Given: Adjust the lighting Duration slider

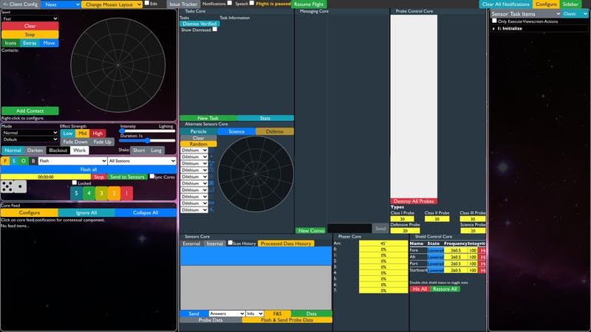Looking at the screenshot, I should (x=147, y=140).
